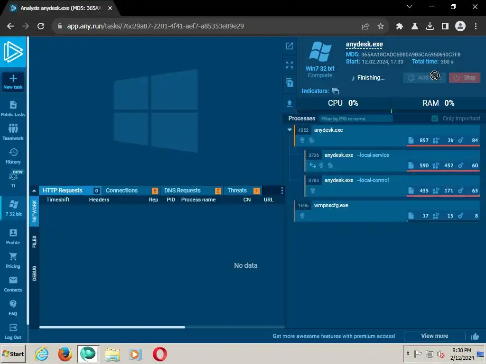Click the upload arrow icon beside VM

point(290,103)
